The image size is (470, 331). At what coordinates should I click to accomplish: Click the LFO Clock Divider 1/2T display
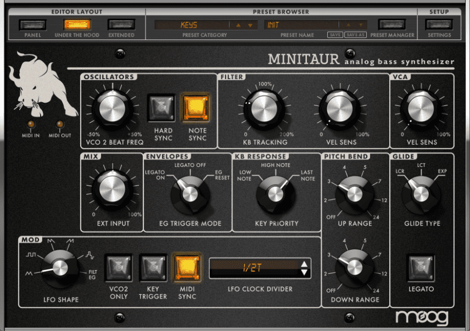tap(255, 268)
